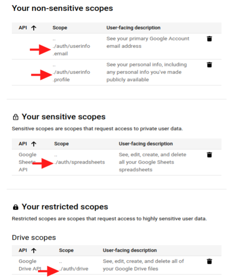Click Scope column header in non-sensitive table
Screen dimensions: 230x280
[x=60, y=28]
